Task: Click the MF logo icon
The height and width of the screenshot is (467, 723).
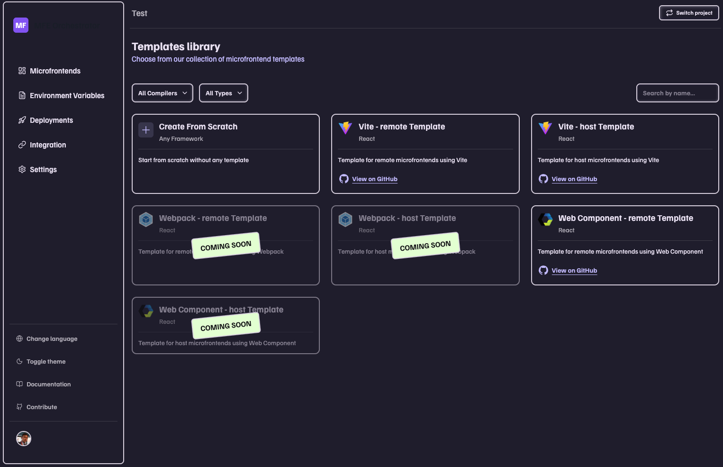Action: [21, 25]
